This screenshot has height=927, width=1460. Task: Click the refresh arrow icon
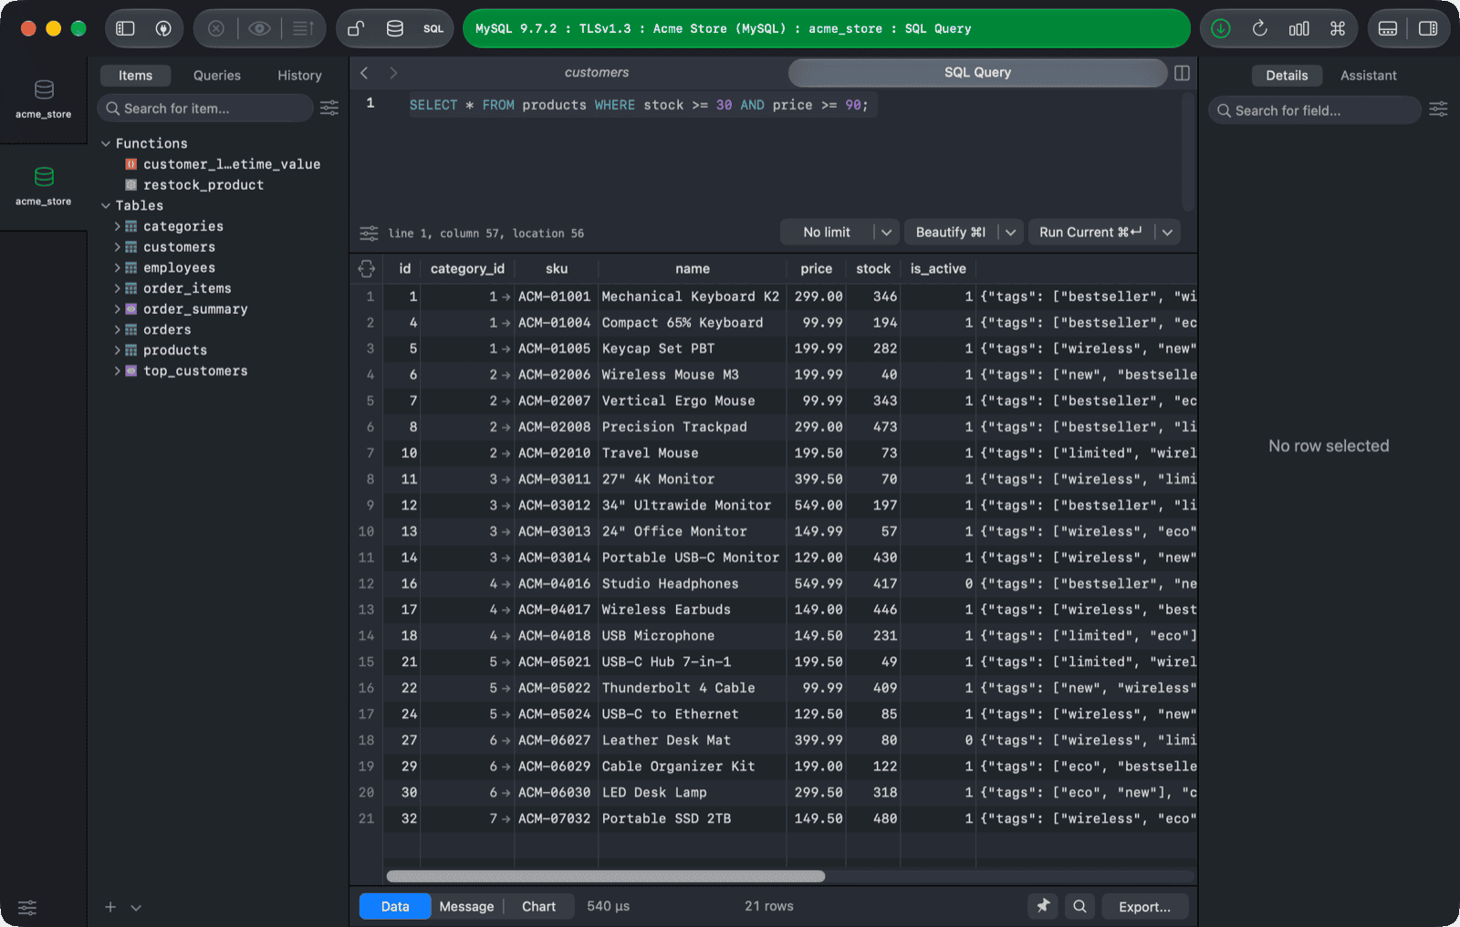pos(1260,28)
